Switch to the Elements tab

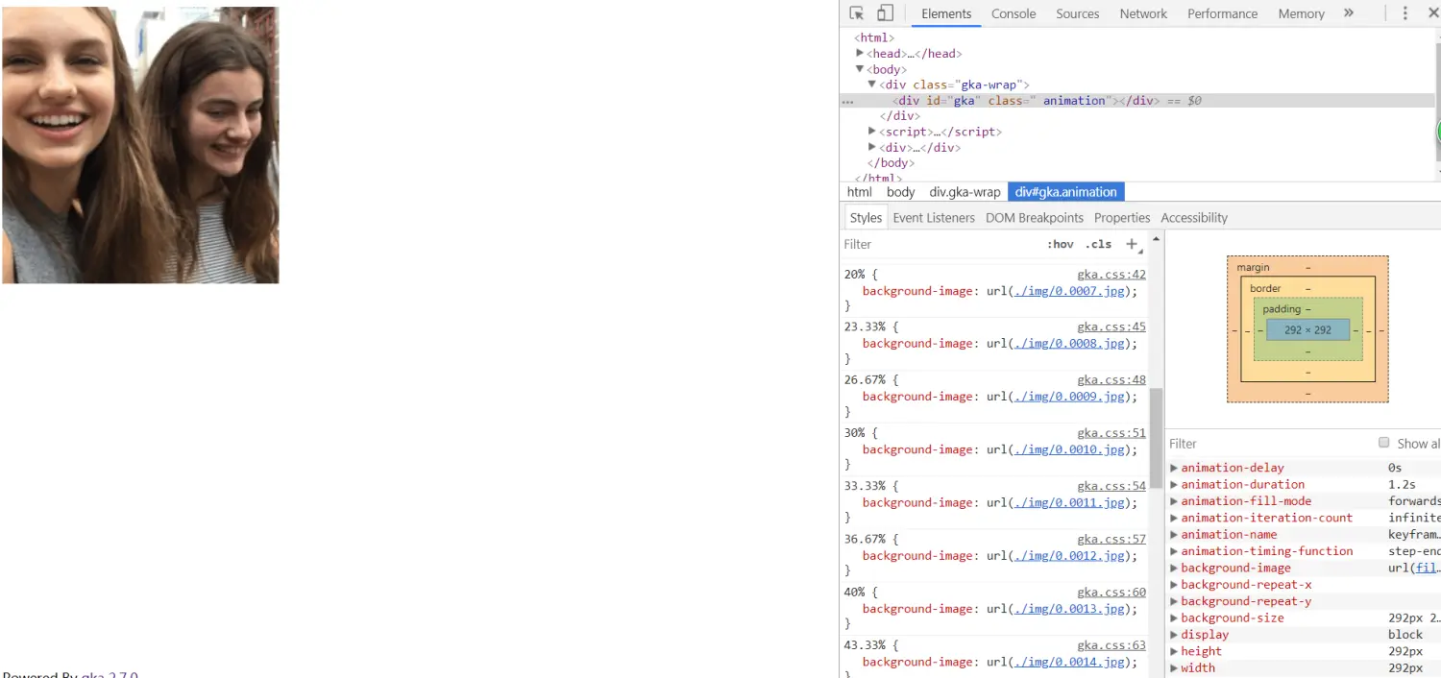click(946, 13)
